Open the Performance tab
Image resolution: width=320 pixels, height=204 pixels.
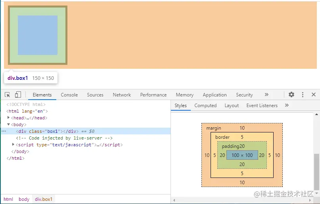point(153,95)
